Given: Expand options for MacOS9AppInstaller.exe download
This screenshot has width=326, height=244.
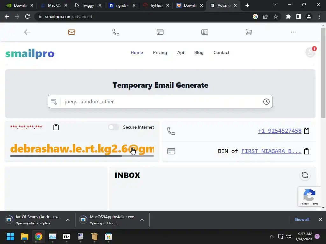Looking at the screenshot, I should pyautogui.click(x=142, y=220).
